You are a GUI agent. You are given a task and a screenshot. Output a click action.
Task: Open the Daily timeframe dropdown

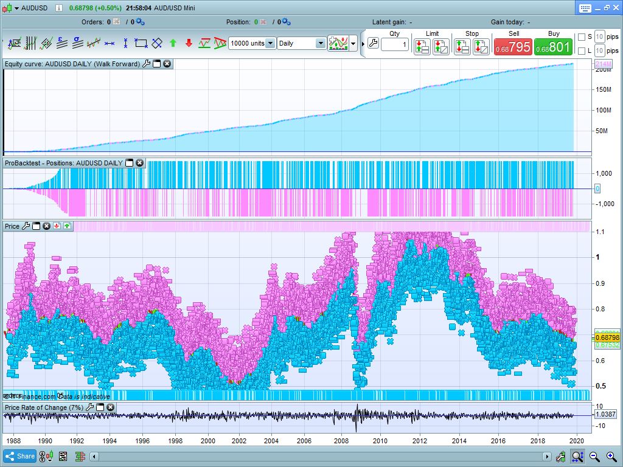point(320,44)
